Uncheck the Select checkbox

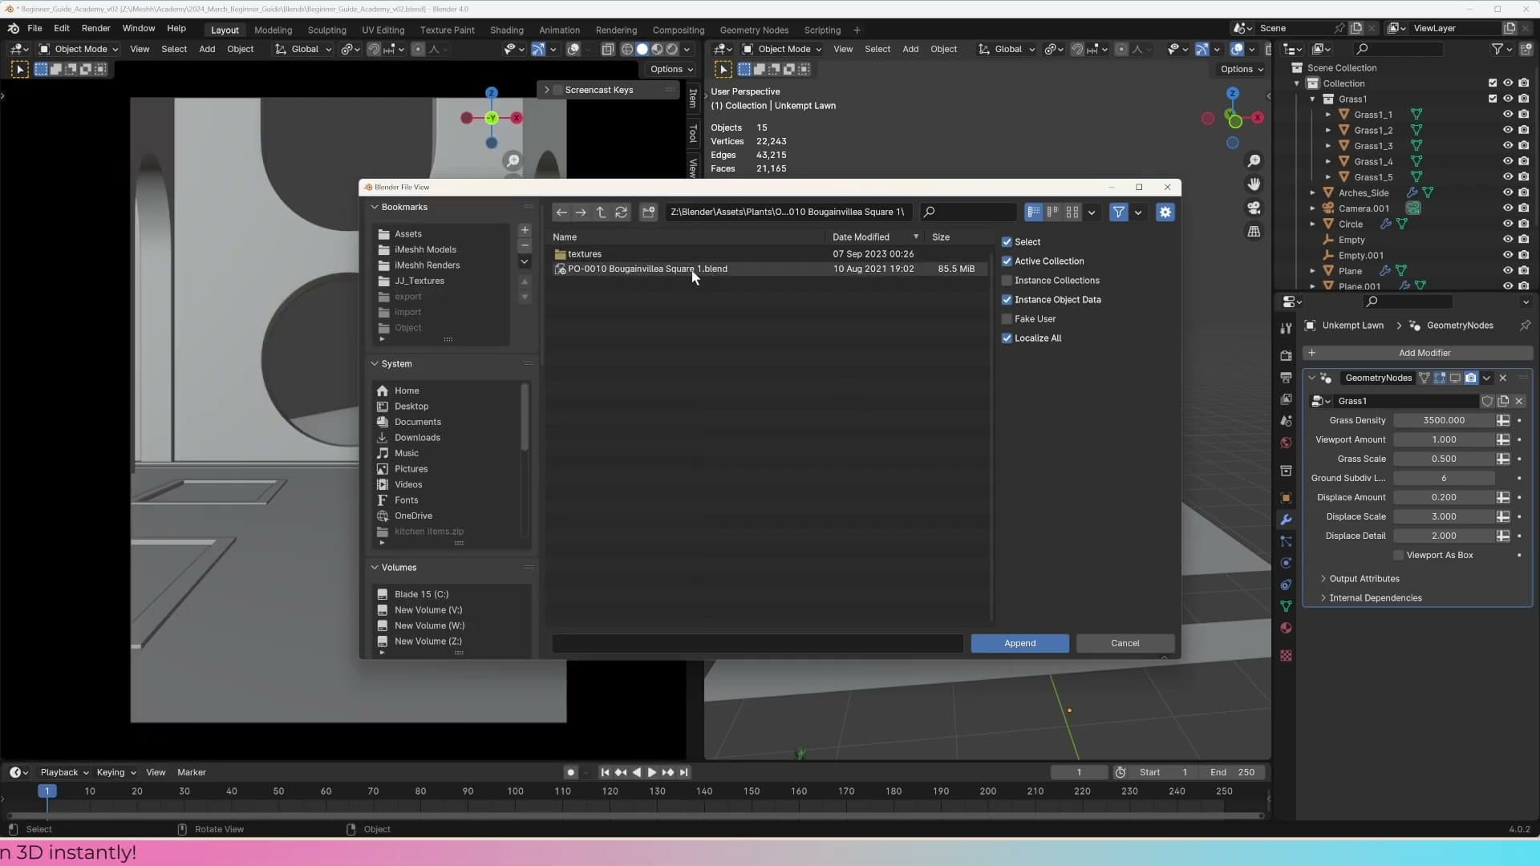click(1007, 242)
